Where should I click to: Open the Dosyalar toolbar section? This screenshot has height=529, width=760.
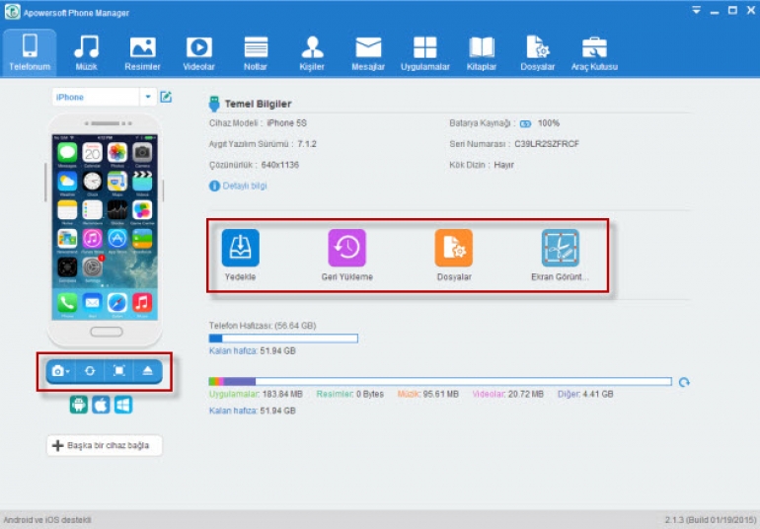(538, 52)
